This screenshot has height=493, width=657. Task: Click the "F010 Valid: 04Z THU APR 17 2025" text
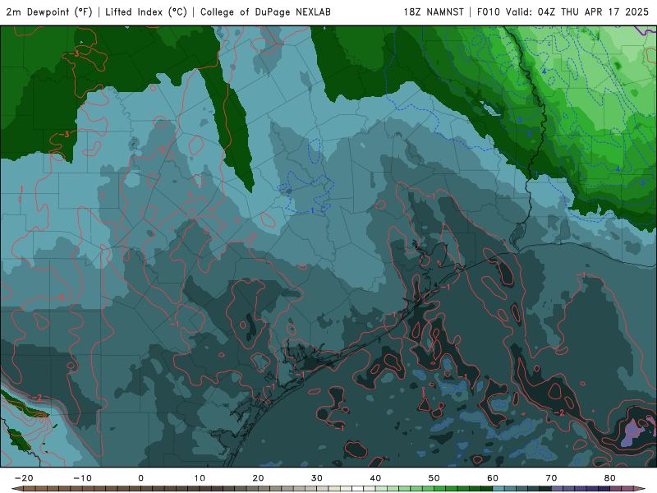tap(563, 12)
